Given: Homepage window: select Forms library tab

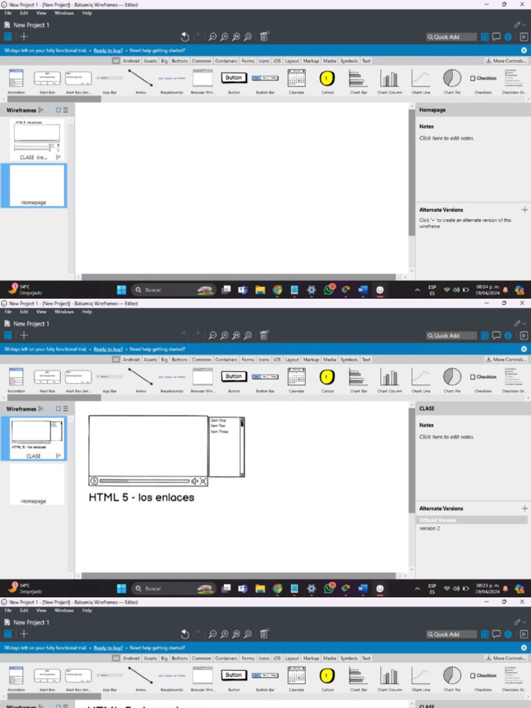Looking at the screenshot, I should (248, 61).
